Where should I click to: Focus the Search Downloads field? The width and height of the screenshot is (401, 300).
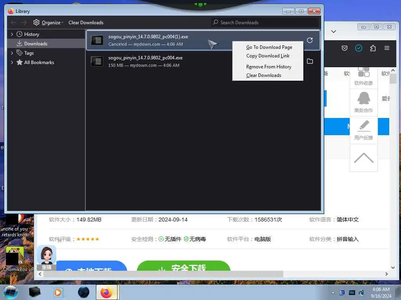click(265, 22)
